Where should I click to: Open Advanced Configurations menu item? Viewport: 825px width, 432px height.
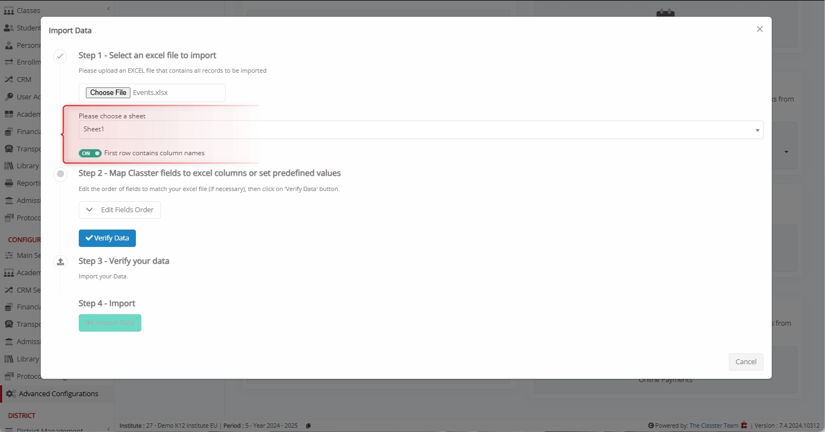point(58,394)
